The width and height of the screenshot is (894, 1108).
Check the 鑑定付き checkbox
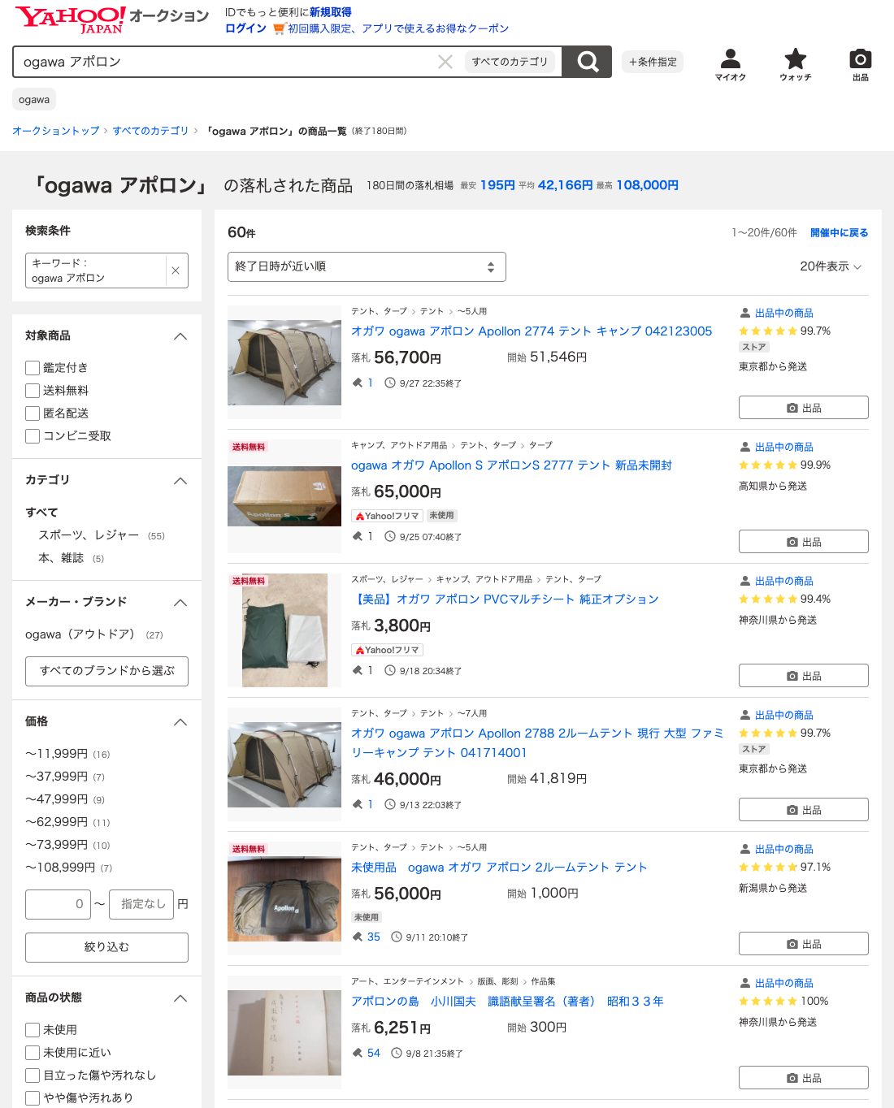click(x=33, y=368)
